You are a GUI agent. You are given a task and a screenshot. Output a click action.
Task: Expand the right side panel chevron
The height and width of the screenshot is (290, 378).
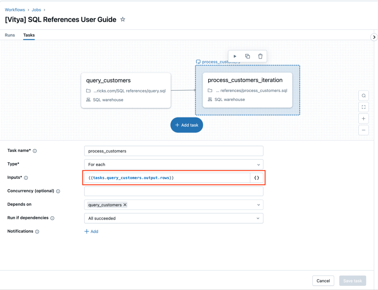(374, 37)
